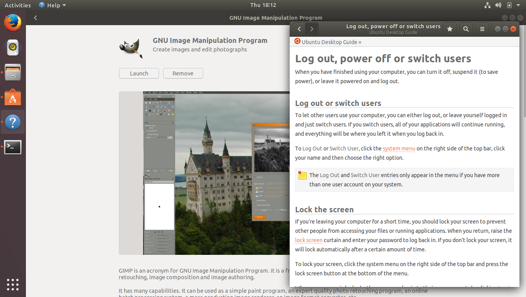Open the Help hamburger menu
Screen dimensions: 526x297
482,29
